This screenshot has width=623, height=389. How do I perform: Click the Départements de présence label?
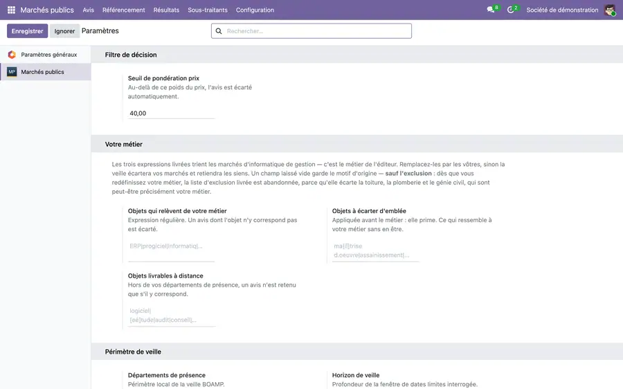click(x=166, y=375)
